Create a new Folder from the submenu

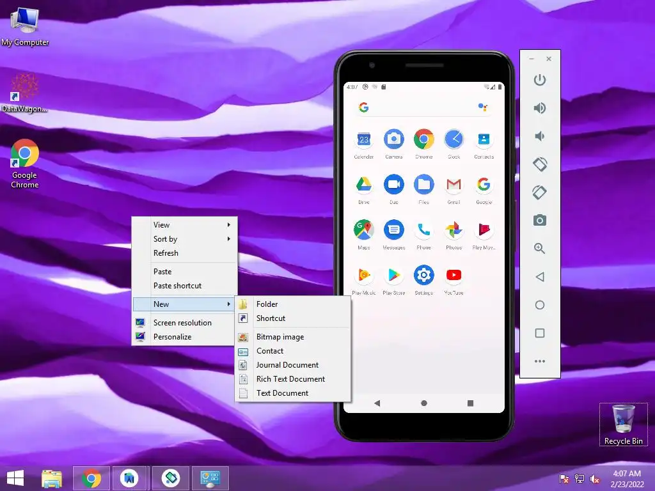tap(293, 304)
